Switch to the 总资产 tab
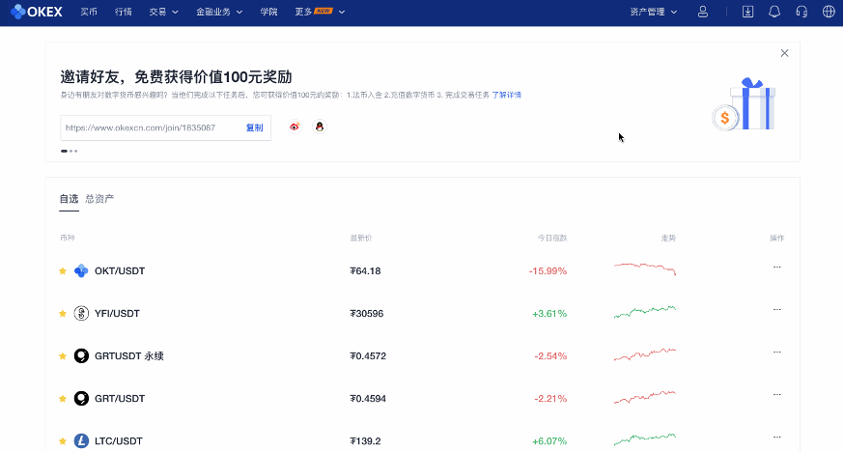 (99, 199)
